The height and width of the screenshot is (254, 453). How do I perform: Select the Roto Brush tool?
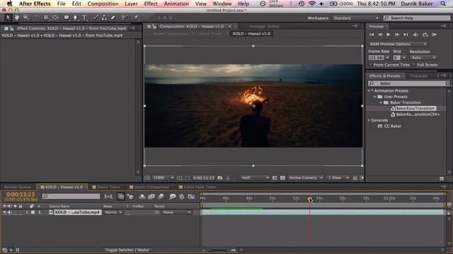click(x=125, y=18)
